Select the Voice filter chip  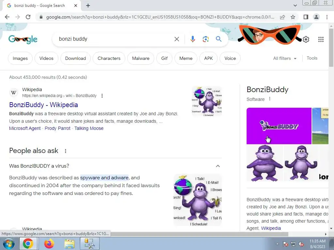click(x=230, y=58)
